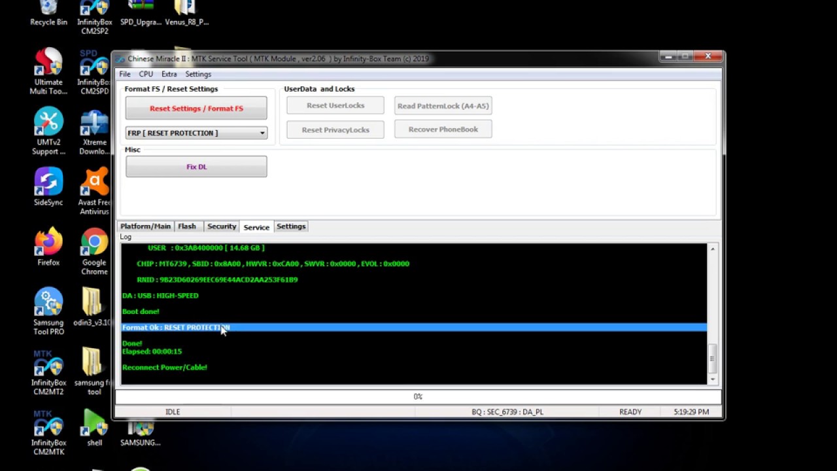Click the Recover PhoneBook button

click(443, 130)
